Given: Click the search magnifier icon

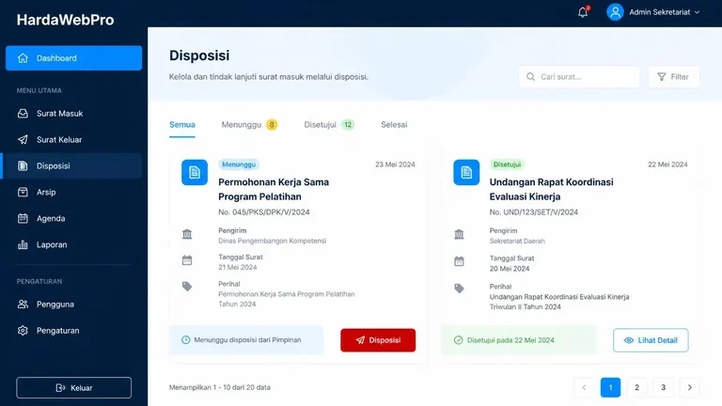Looking at the screenshot, I should [x=530, y=77].
